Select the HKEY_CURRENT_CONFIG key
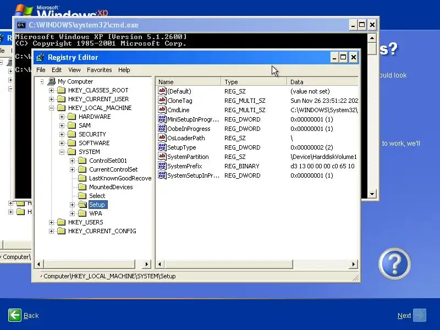The width and height of the screenshot is (440, 330). point(102,231)
